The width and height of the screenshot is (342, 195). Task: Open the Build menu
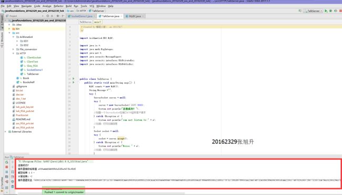[68, 6]
